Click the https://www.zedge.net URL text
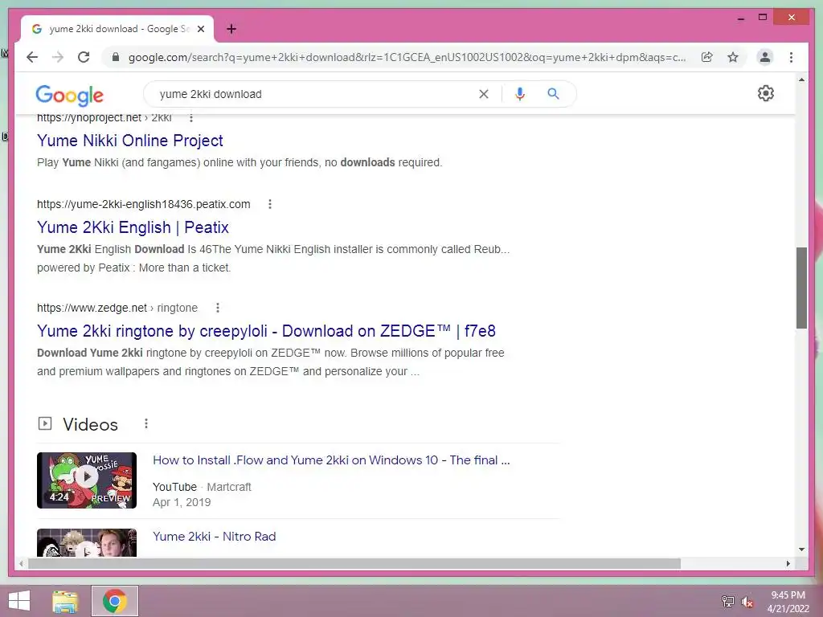 click(92, 308)
